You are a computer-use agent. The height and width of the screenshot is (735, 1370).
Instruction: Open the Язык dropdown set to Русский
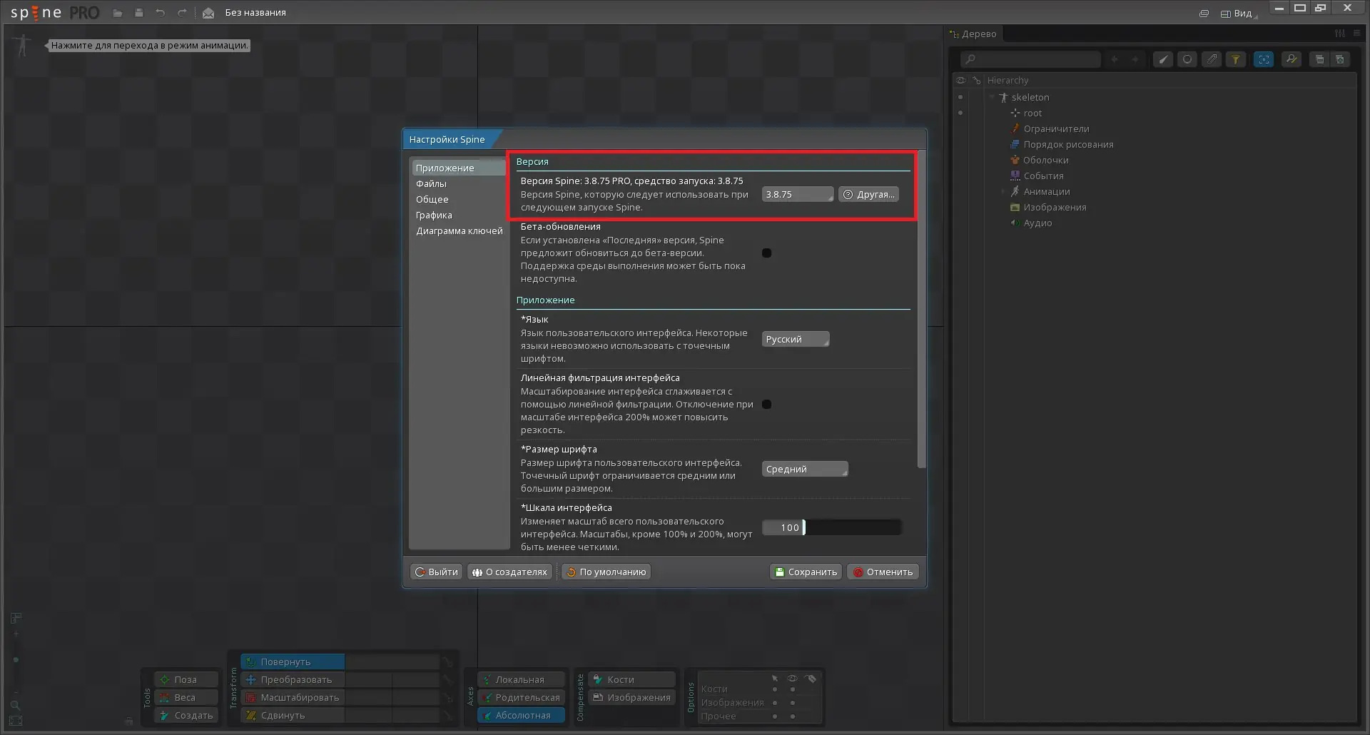click(796, 339)
